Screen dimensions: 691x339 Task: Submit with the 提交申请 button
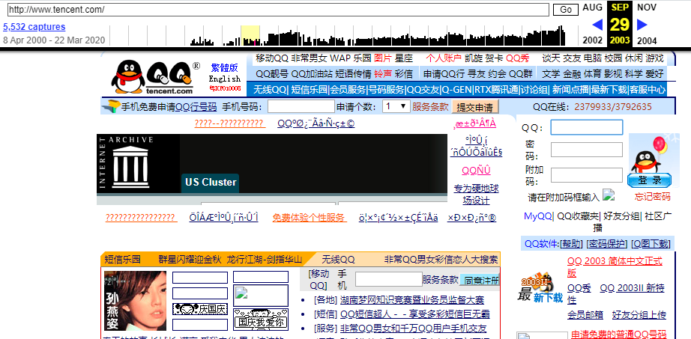click(x=474, y=107)
